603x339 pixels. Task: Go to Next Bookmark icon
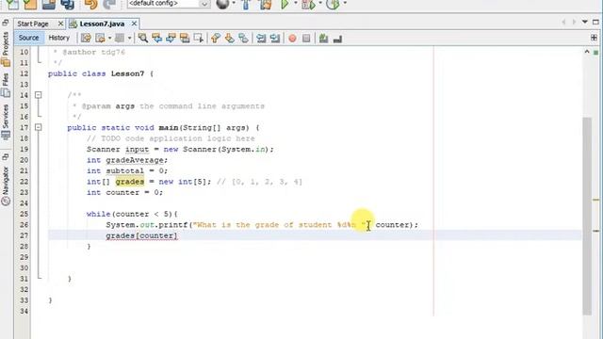[x=230, y=38]
